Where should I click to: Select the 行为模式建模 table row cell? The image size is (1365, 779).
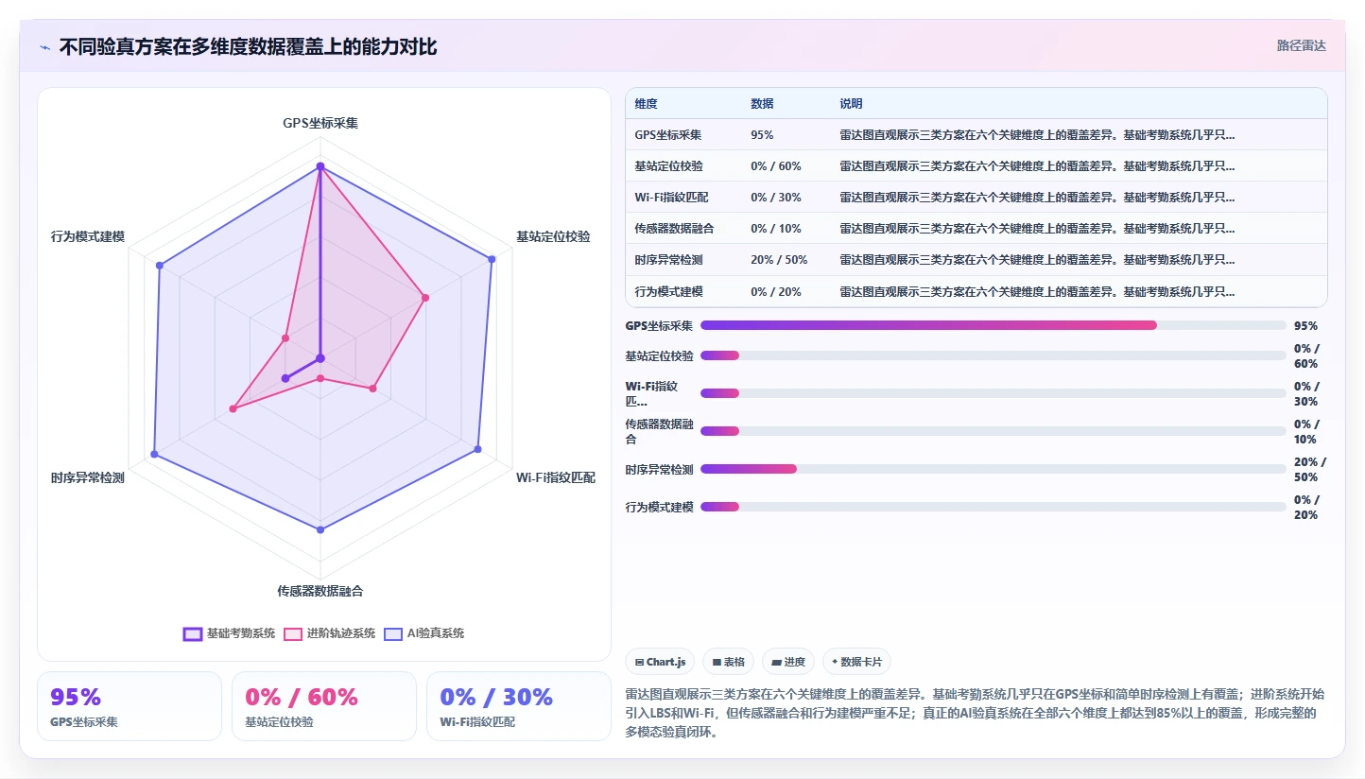tap(668, 291)
